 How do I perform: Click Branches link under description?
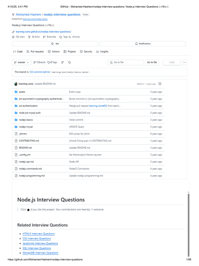(x=49, y=37)
